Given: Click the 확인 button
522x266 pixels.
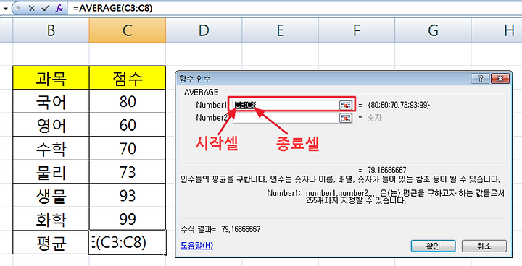Looking at the screenshot, I should coord(433,246).
